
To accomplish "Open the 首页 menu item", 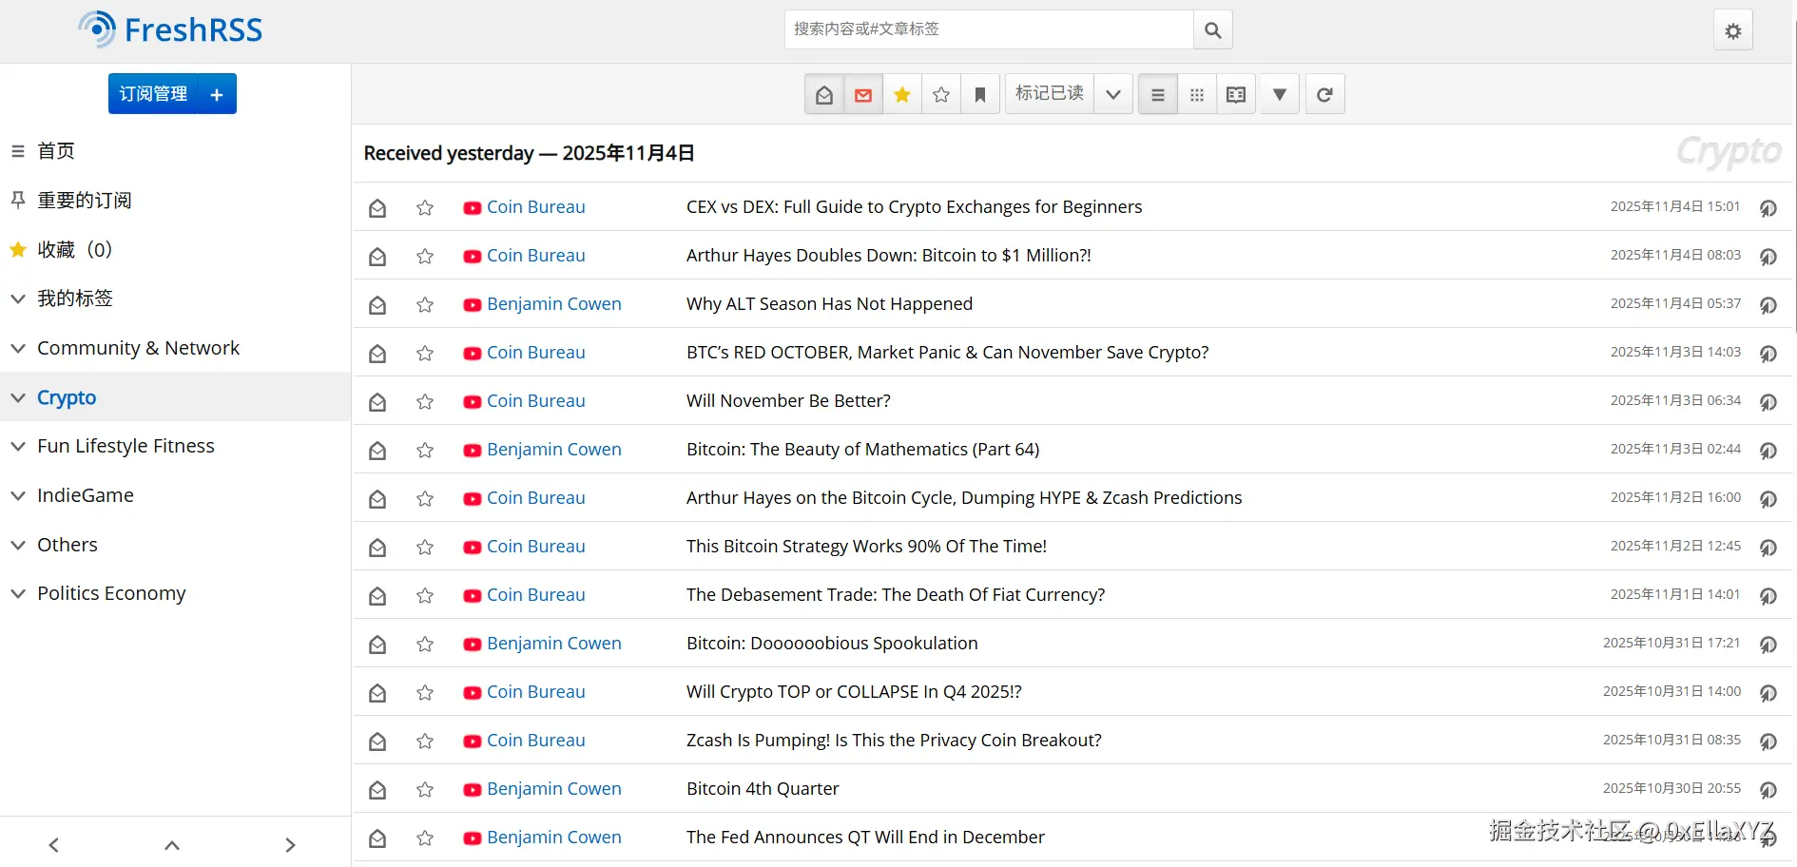I will click(54, 150).
